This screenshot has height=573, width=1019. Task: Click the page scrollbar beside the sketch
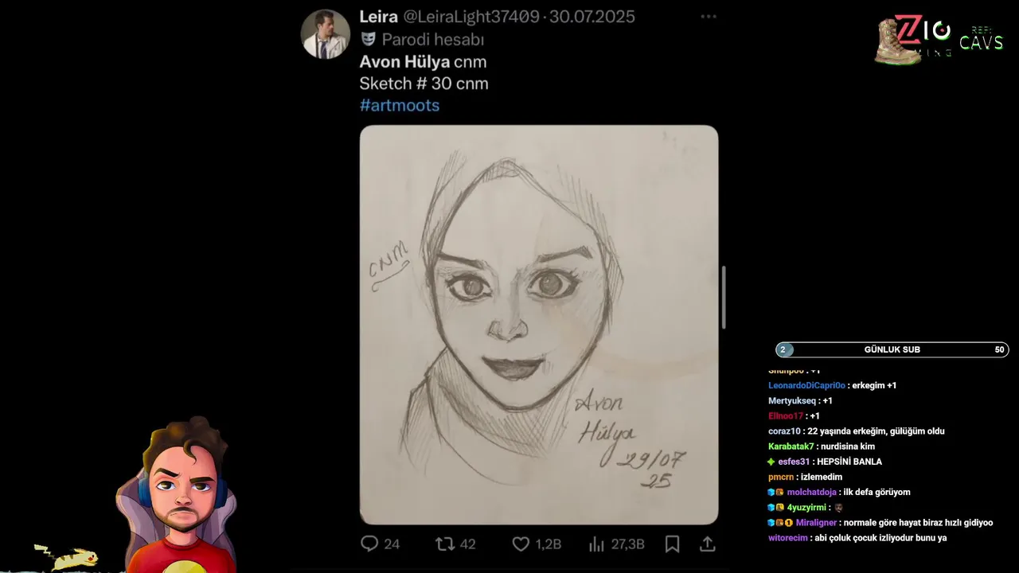(x=724, y=297)
